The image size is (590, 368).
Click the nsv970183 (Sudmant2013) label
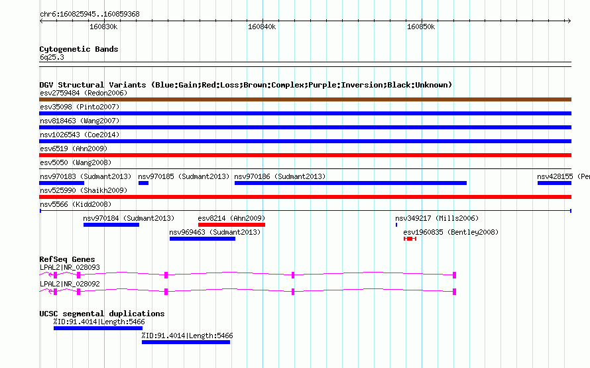[86, 176]
